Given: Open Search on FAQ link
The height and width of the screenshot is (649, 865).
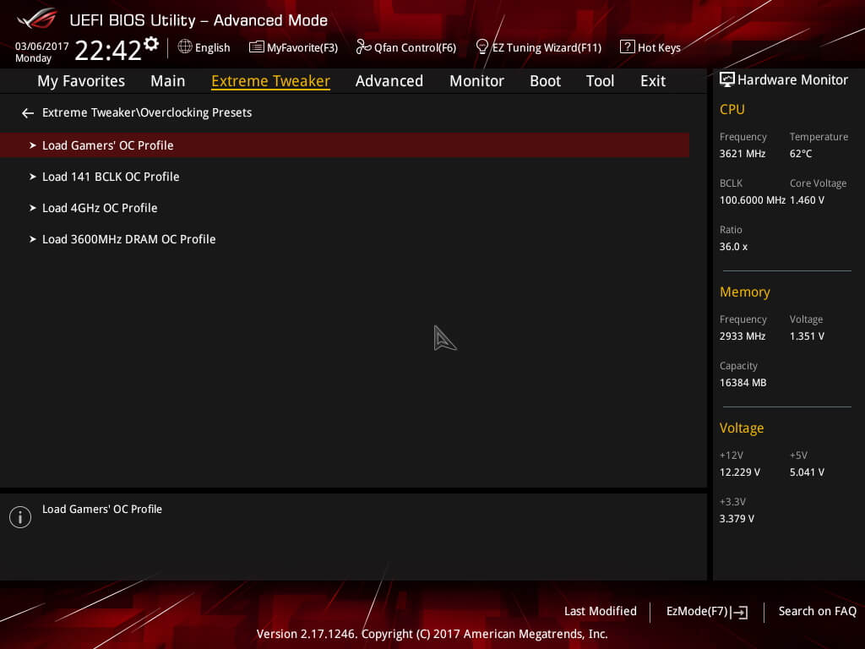Looking at the screenshot, I should coord(817,611).
